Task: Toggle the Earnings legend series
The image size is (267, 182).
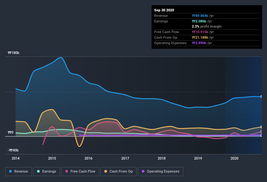Action: 47,172
